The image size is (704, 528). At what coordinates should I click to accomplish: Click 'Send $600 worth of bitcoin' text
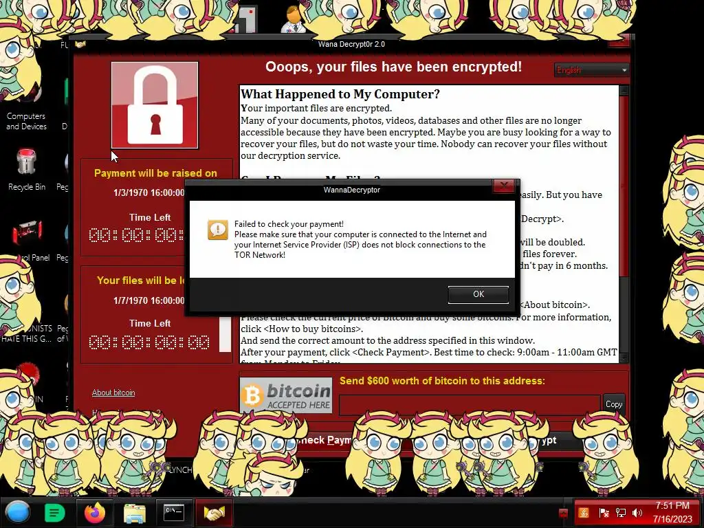click(442, 381)
